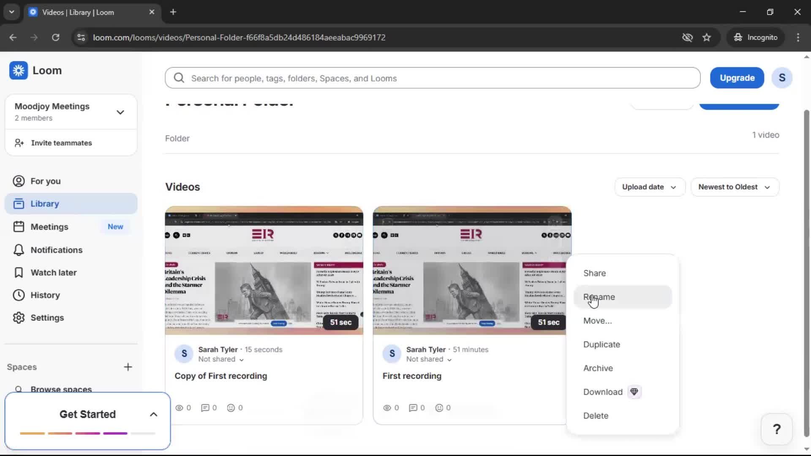Open the help question mark icon

point(776,429)
